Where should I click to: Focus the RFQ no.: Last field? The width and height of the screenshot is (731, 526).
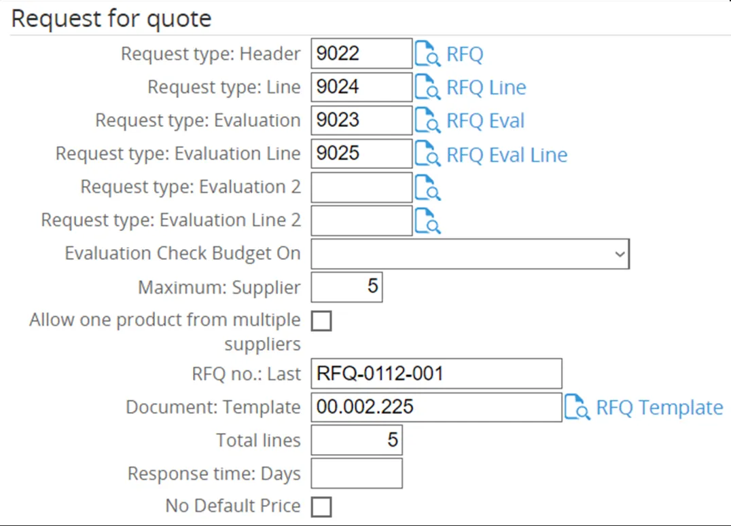point(436,373)
